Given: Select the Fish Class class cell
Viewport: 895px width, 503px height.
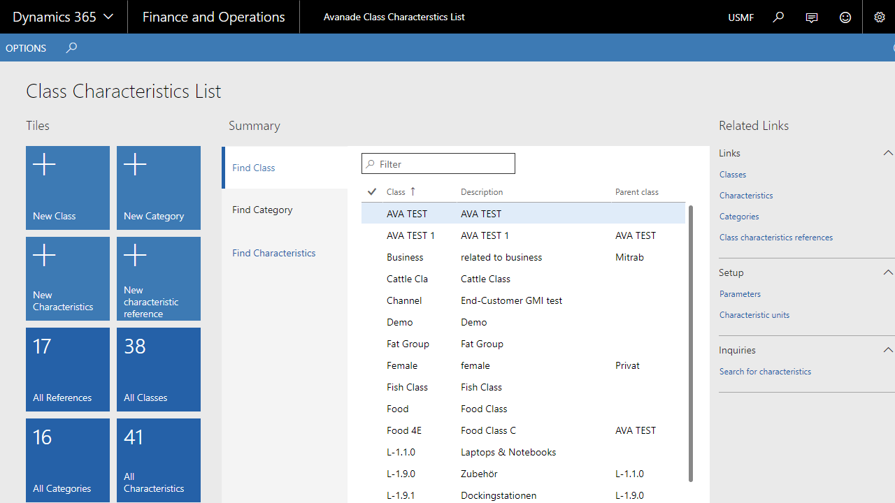Looking at the screenshot, I should tap(407, 387).
